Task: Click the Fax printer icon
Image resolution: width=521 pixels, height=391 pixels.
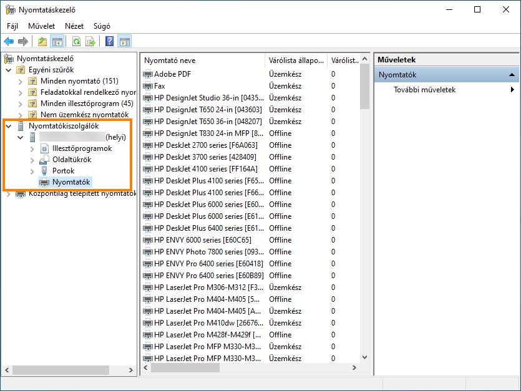Action: 148,86
